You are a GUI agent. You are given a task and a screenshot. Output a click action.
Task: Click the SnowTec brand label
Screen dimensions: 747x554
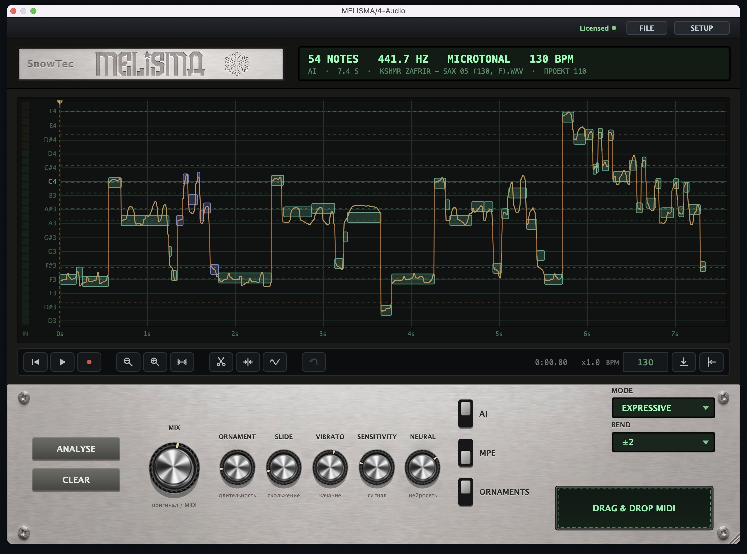coord(50,64)
